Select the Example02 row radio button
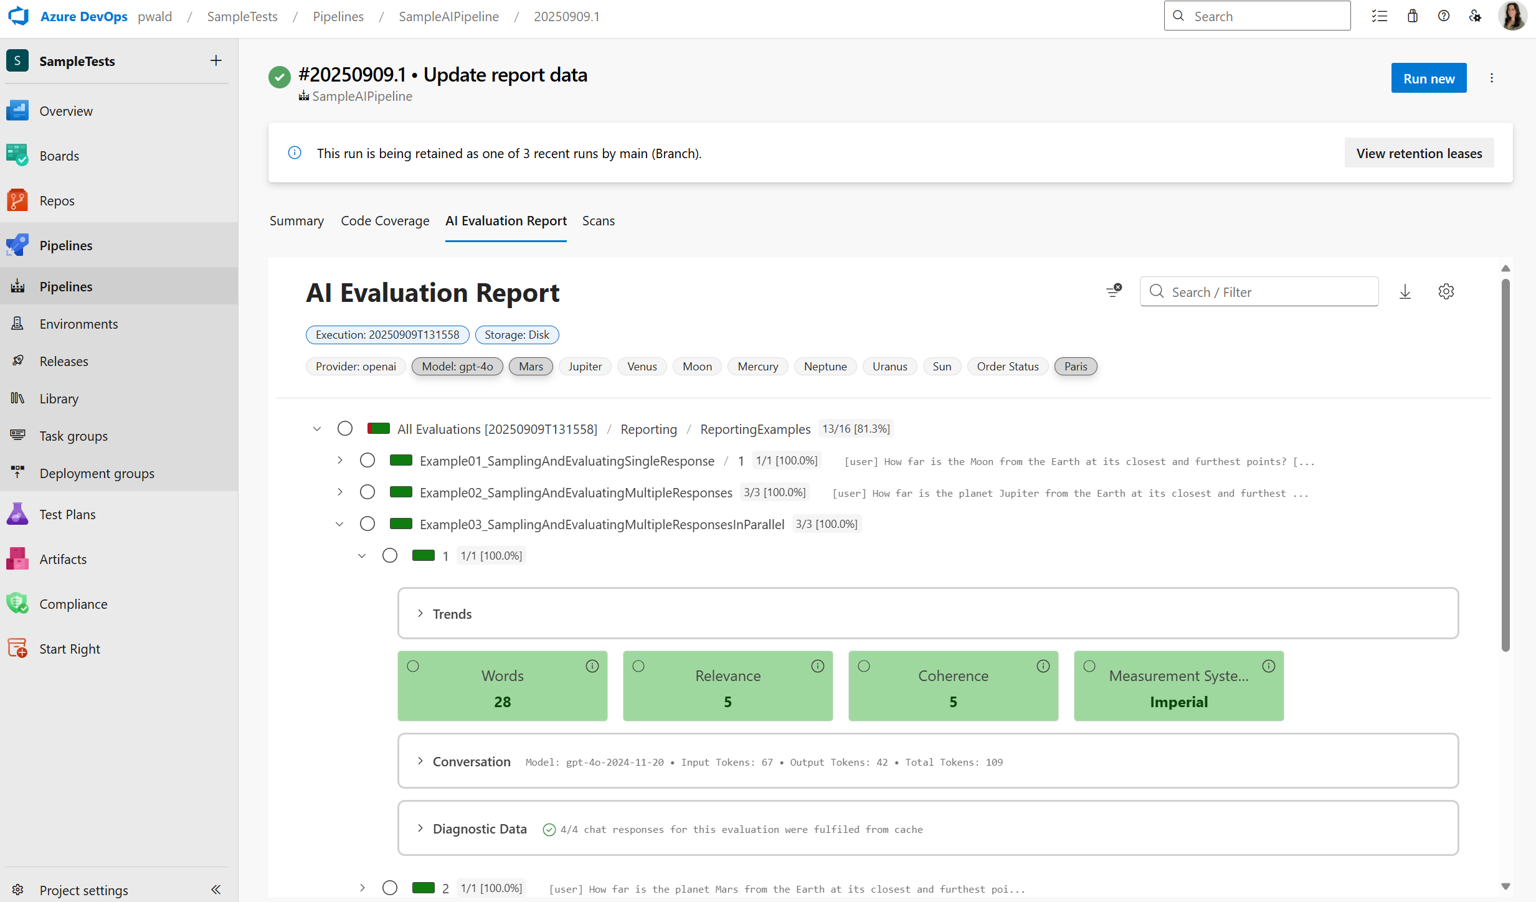The height and width of the screenshot is (902, 1536). point(367,492)
